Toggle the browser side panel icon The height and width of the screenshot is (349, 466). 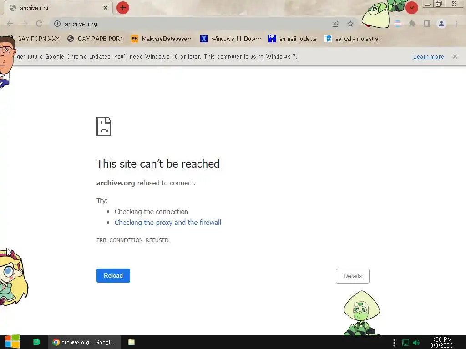(427, 24)
